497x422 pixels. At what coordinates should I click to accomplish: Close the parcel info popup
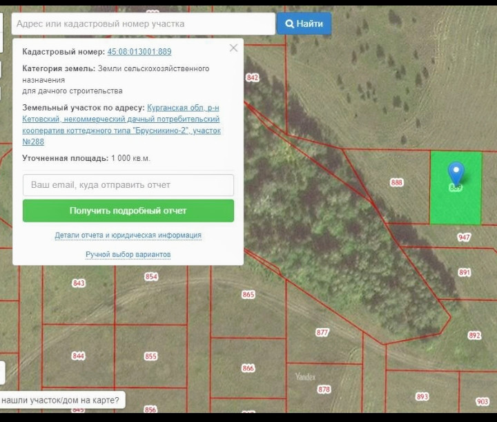(x=233, y=48)
